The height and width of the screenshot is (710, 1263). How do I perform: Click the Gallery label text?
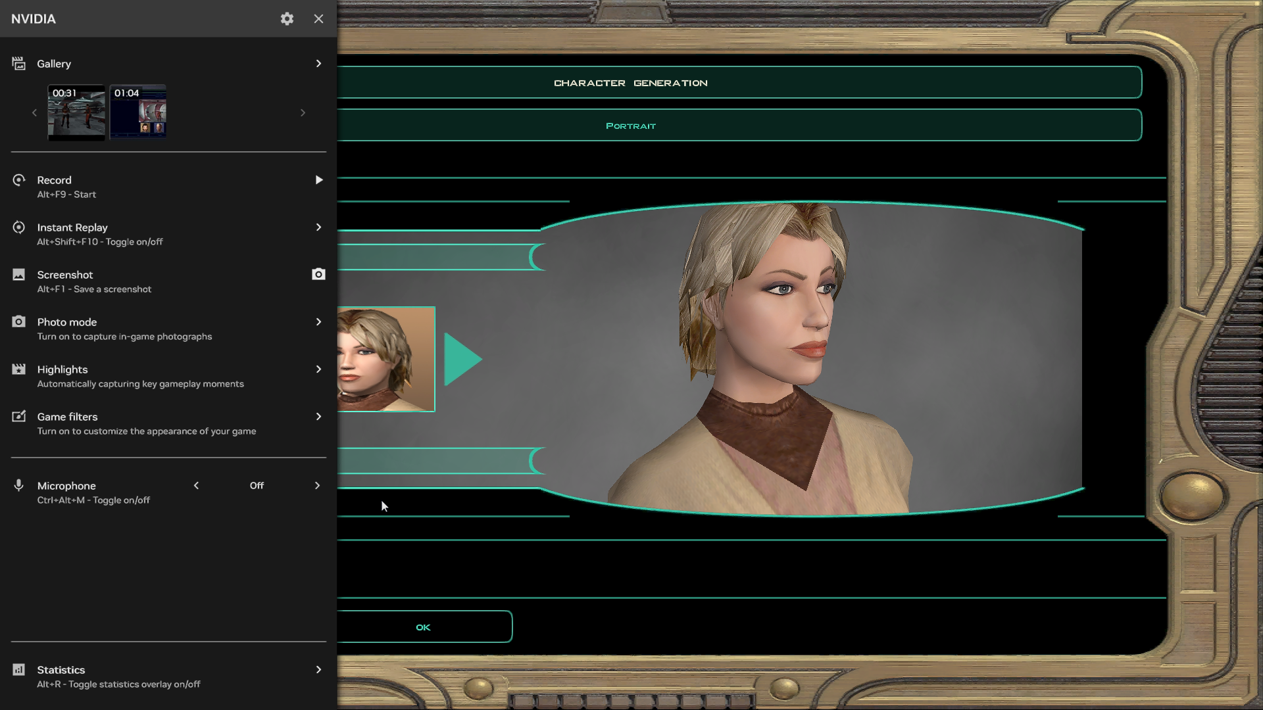click(x=54, y=64)
